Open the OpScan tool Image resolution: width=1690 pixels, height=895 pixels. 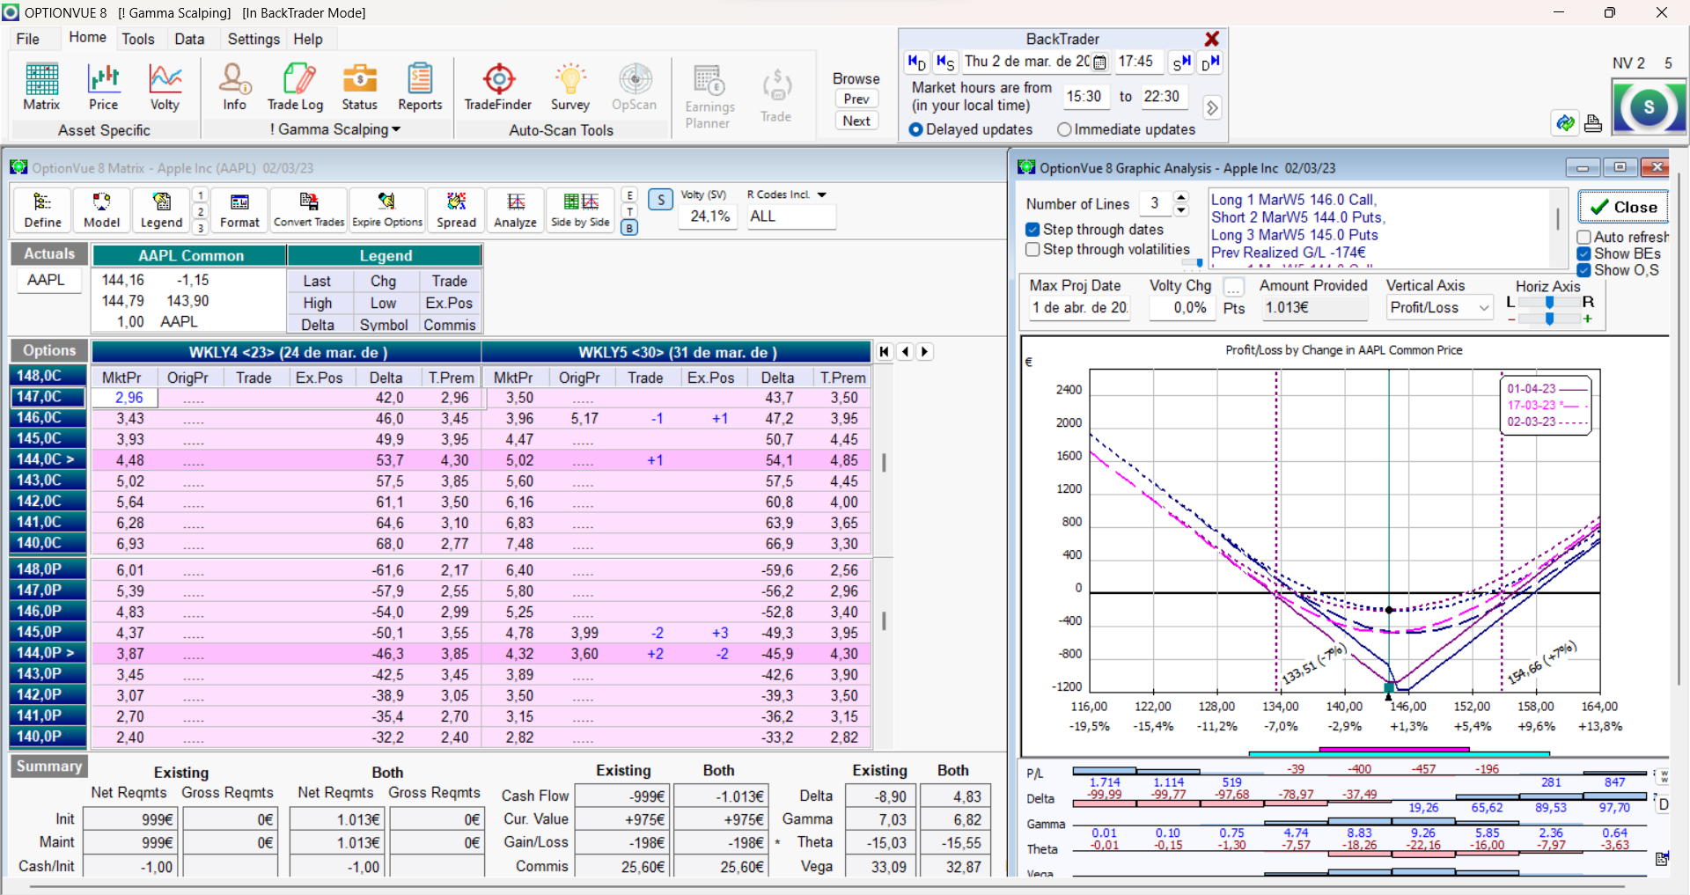pos(635,87)
